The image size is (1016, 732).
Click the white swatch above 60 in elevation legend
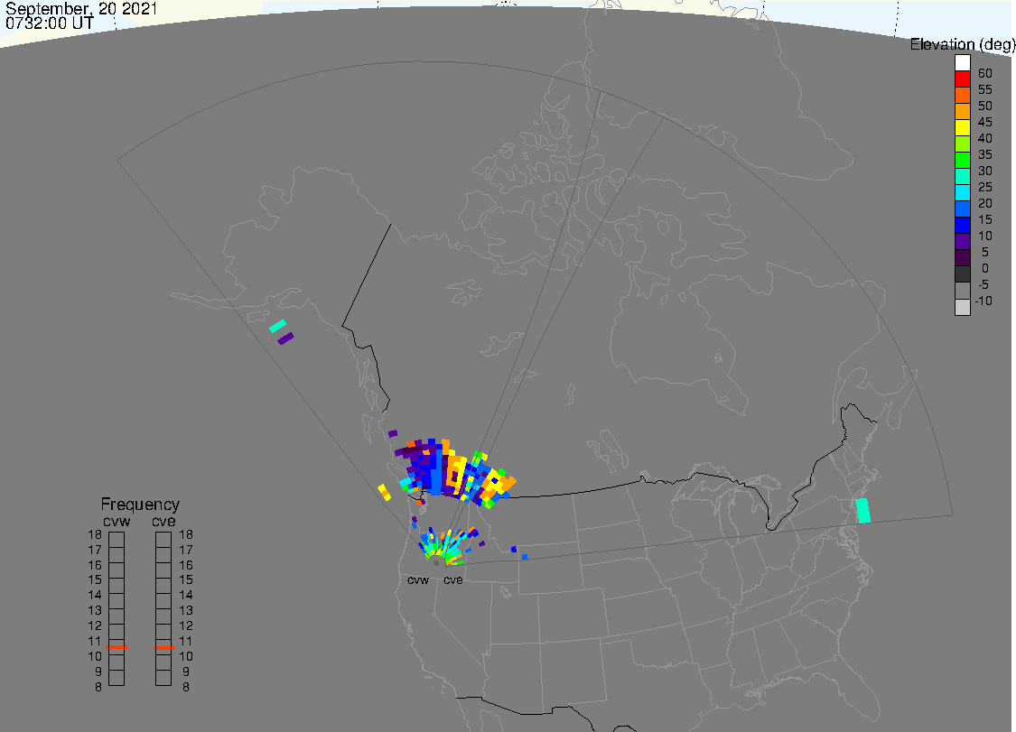click(x=962, y=63)
